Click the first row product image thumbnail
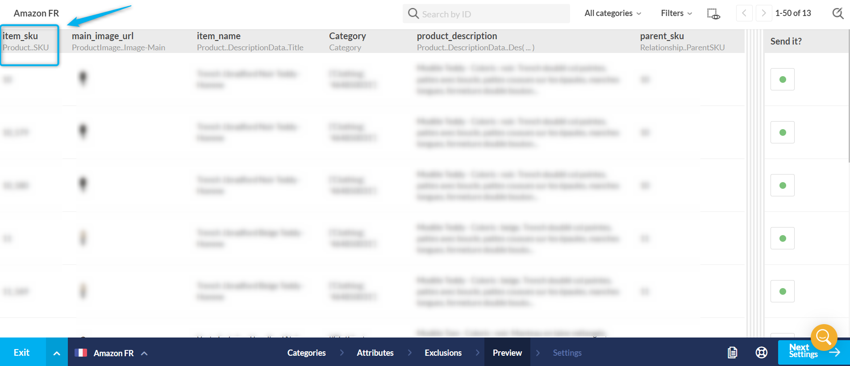 [x=83, y=78]
